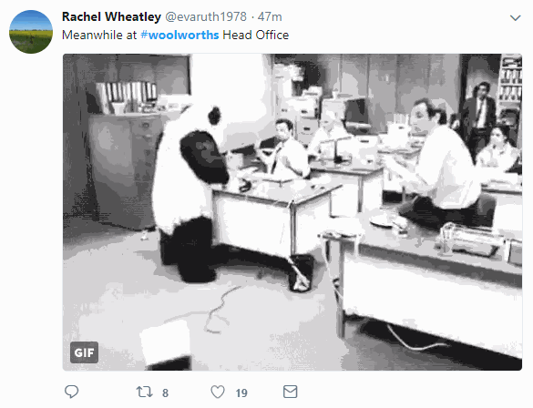Click the man sitting on the desk in GIF

tap(440, 167)
